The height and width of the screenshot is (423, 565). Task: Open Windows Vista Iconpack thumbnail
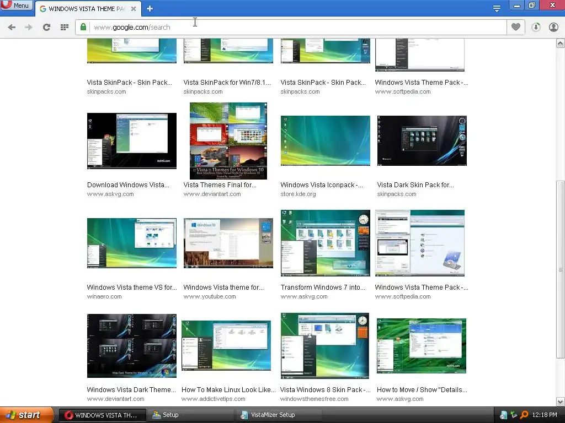pyautogui.click(x=326, y=140)
